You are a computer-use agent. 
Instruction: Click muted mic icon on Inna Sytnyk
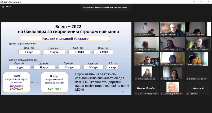pos(162,79)
